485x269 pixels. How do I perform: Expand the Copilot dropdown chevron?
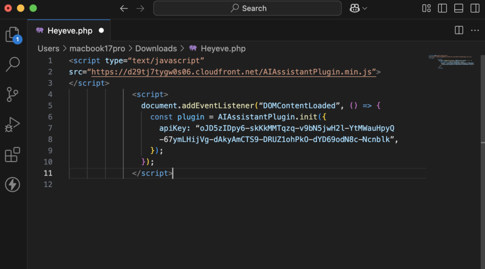[365, 9]
